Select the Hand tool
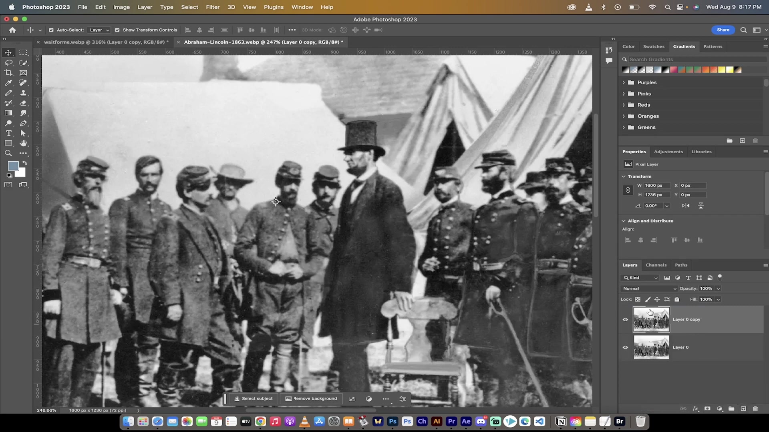769x432 pixels. pyautogui.click(x=23, y=143)
